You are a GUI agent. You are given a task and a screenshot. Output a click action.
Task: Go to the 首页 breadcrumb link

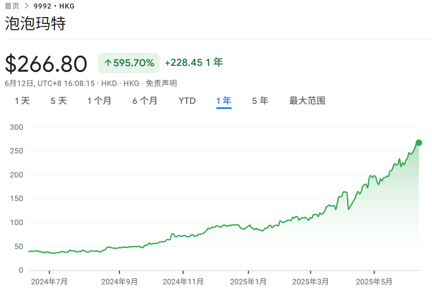point(12,6)
